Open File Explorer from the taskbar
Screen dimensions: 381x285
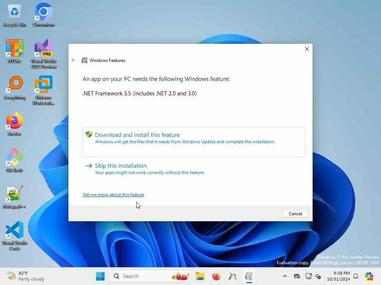[200, 276]
